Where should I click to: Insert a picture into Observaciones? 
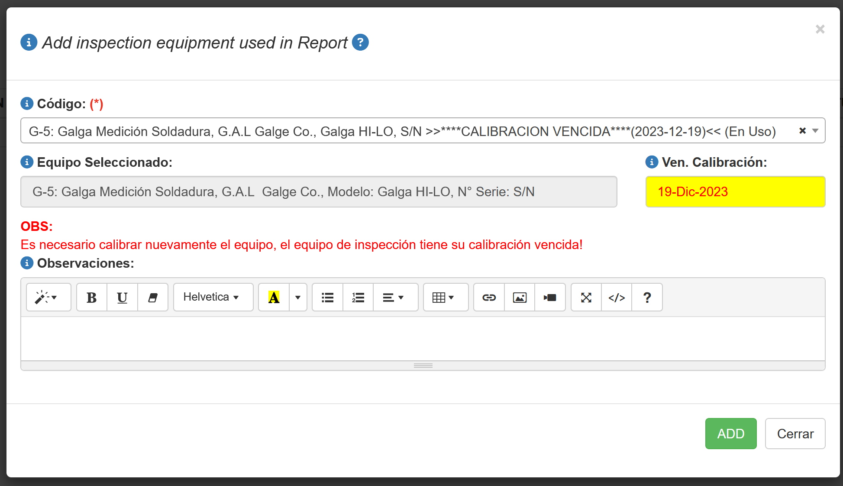pos(520,298)
